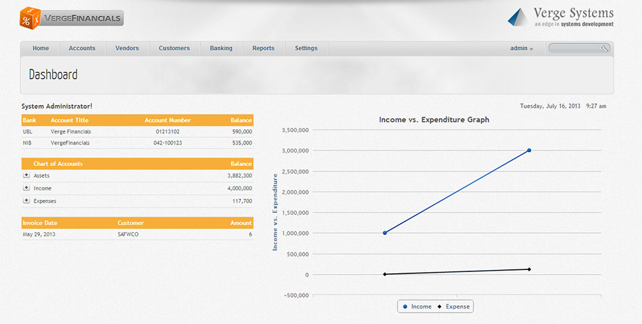Go to the Banking menu
Screen dimensions: 642x324
point(221,49)
